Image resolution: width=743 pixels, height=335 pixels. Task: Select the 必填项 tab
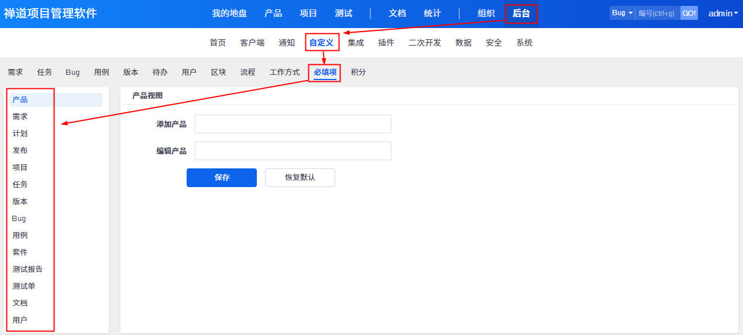coord(325,72)
